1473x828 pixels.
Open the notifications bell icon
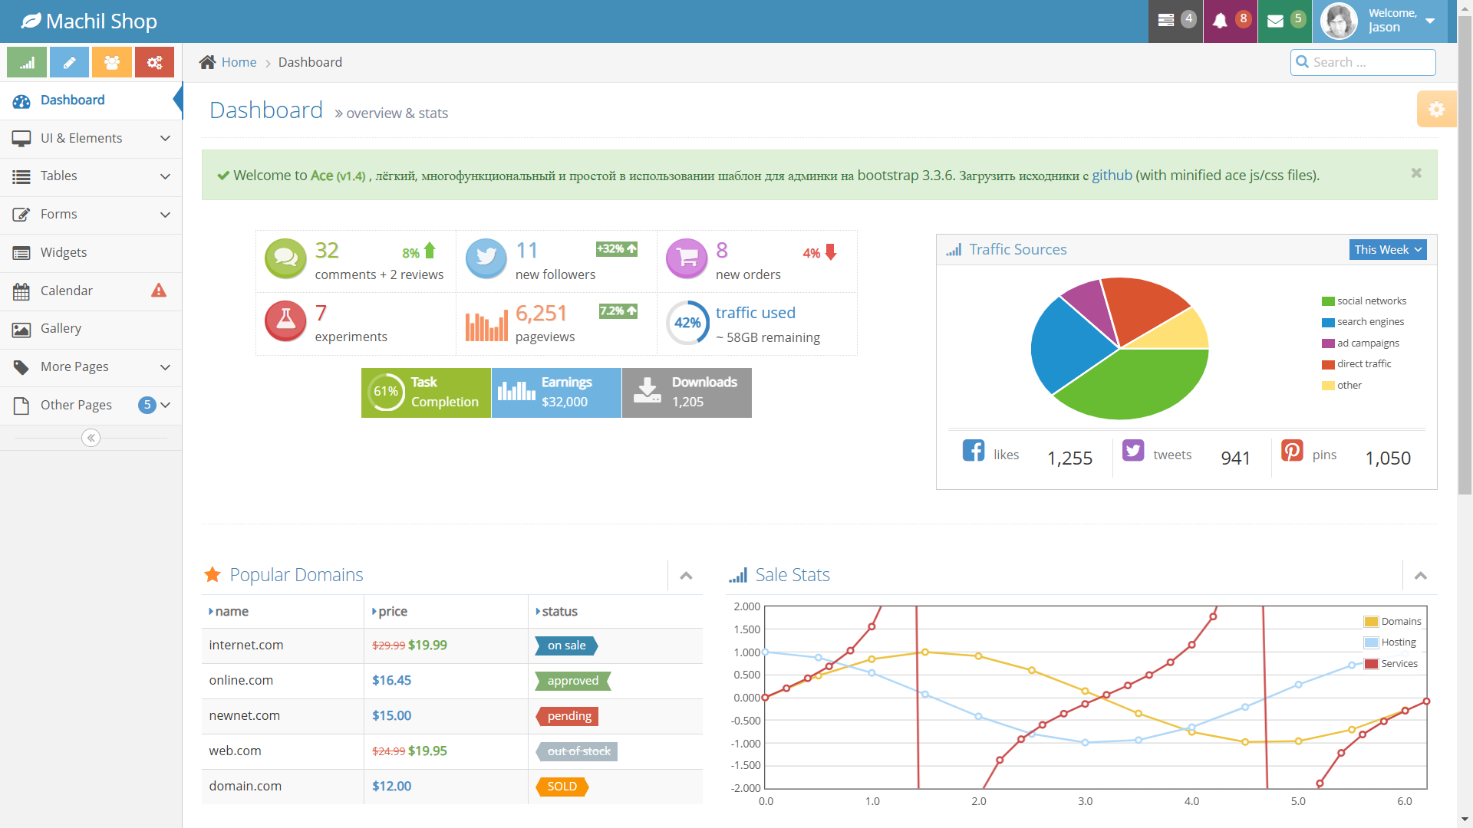tap(1220, 21)
